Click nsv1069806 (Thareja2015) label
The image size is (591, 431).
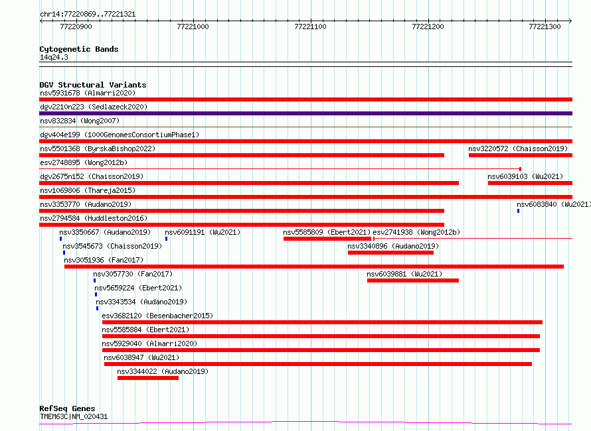88,190
